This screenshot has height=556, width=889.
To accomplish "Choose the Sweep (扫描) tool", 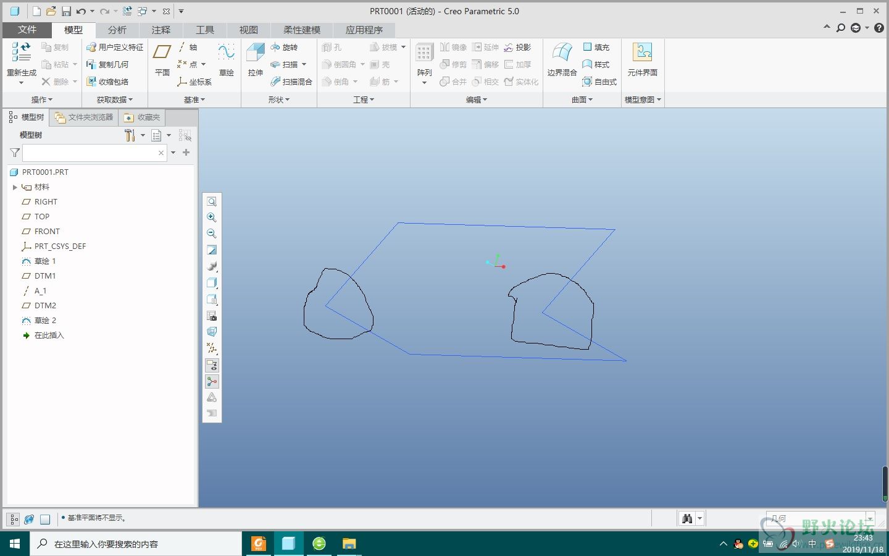I will tap(284, 64).
